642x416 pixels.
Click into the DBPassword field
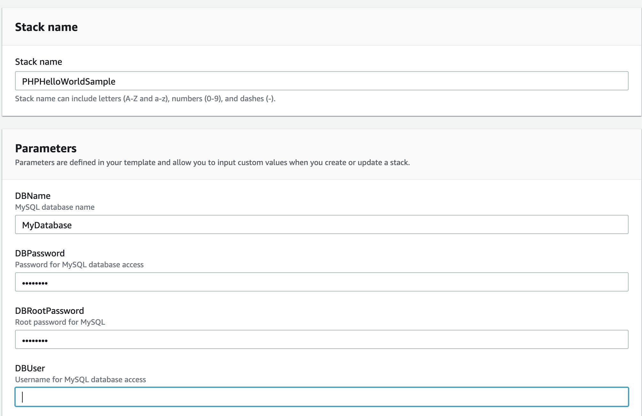321,282
